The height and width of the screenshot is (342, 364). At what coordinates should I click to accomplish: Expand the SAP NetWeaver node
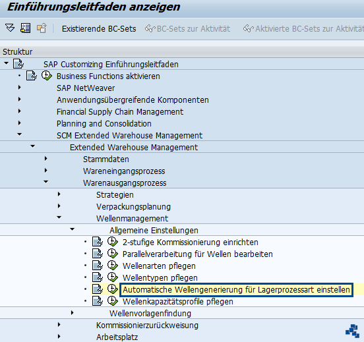pyautogui.click(x=20, y=88)
